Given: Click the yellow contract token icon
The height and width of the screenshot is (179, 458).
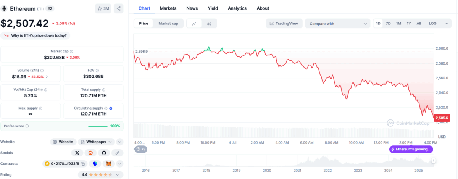Looking at the screenshot, I should tap(48, 164).
